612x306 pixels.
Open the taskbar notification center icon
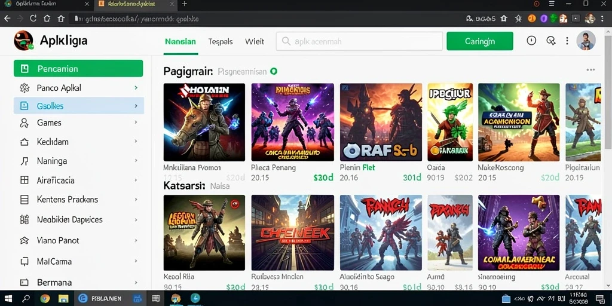point(600,299)
